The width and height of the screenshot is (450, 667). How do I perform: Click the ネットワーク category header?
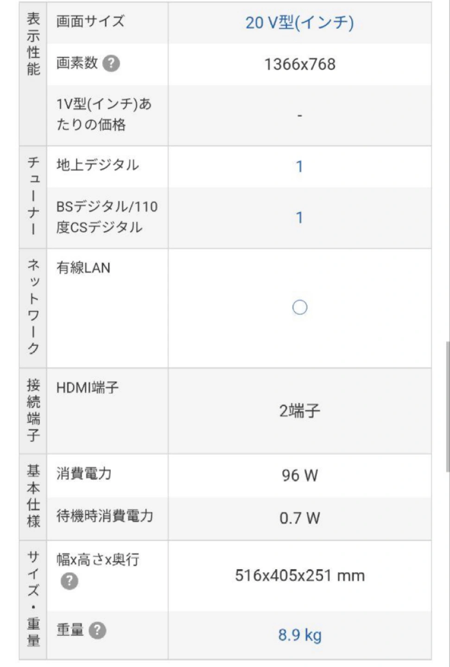pyautogui.click(x=33, y=308)
